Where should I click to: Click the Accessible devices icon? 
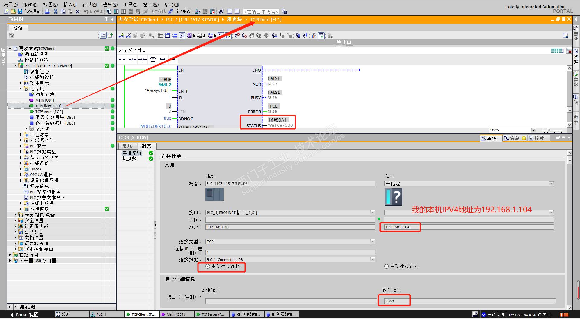pyautogui.click(x=198, y=11)
